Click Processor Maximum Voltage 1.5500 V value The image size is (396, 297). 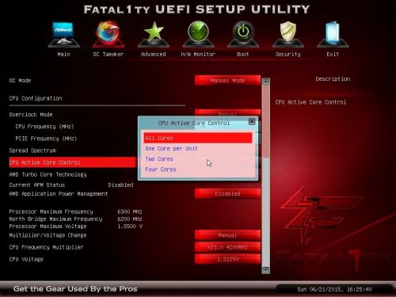pyautogui.click(x=130, y=227)
